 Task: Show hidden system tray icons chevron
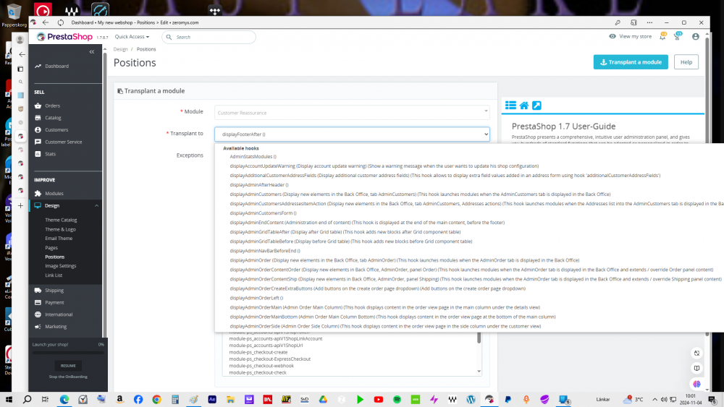pyautogui.click(x=654, y=399)
